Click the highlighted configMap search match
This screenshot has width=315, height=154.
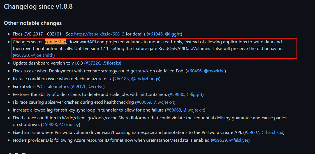[55, 42]
